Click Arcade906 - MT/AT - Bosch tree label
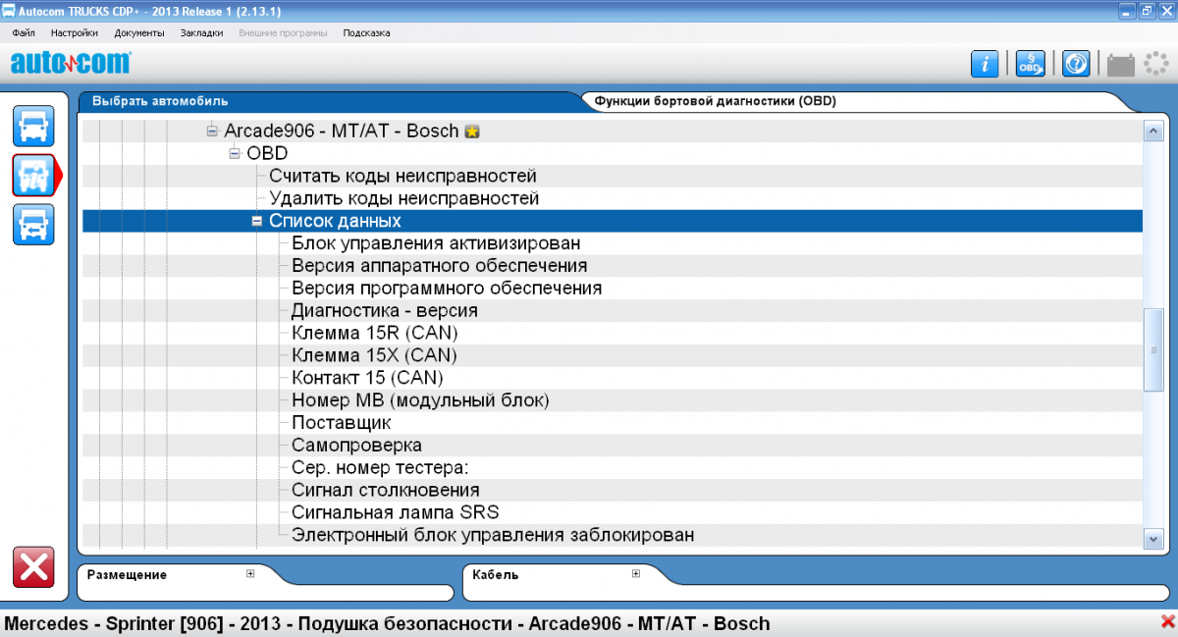This screenshot has height=637, width=1178. pyautogui.click(x=342, y=131)
